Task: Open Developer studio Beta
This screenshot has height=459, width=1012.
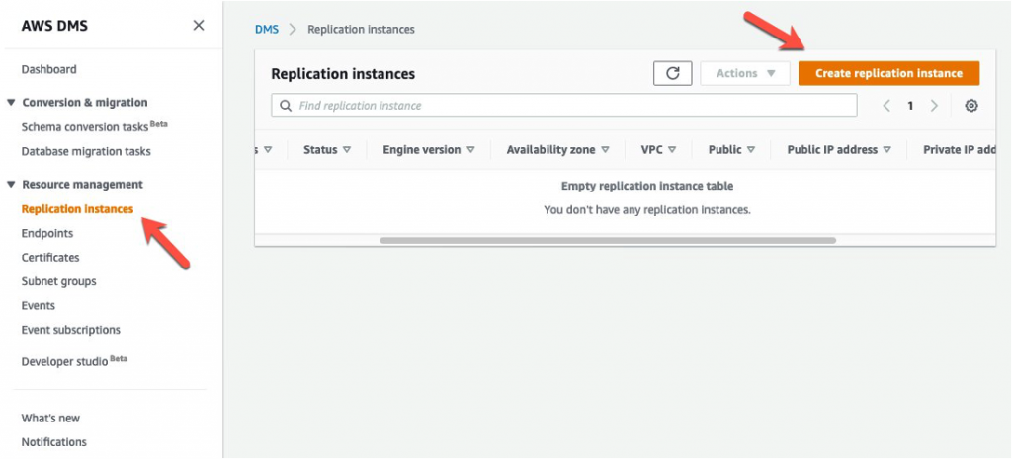Action: coord(74,361)
